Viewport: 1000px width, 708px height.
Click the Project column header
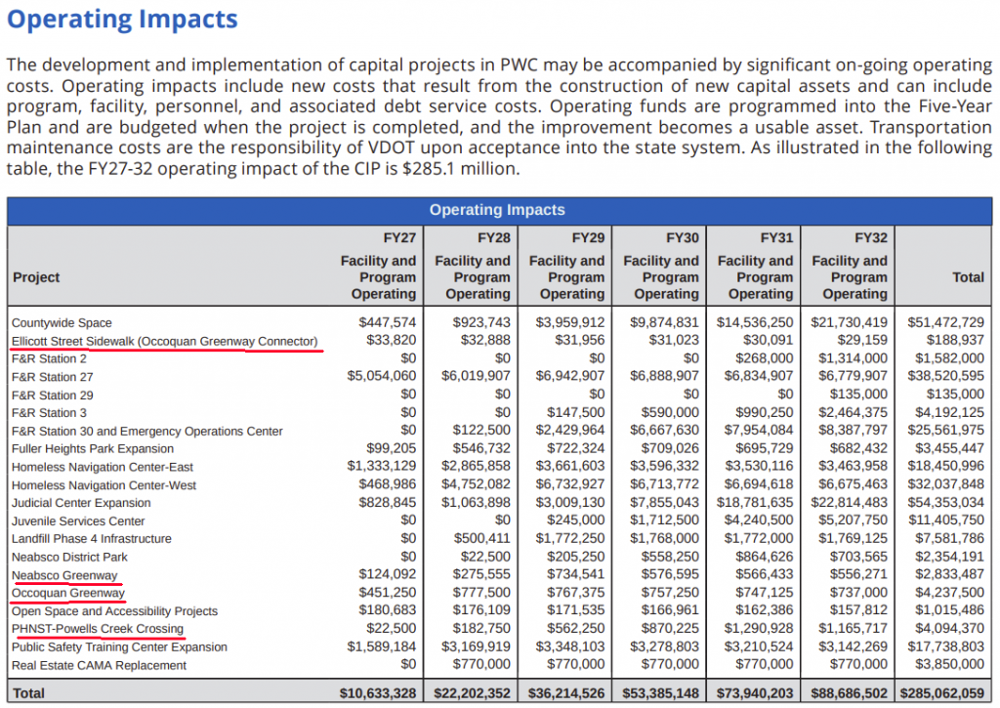pyautogui.click(x=36, y=277)
